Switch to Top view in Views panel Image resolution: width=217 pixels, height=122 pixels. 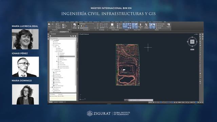click(64, 24)
